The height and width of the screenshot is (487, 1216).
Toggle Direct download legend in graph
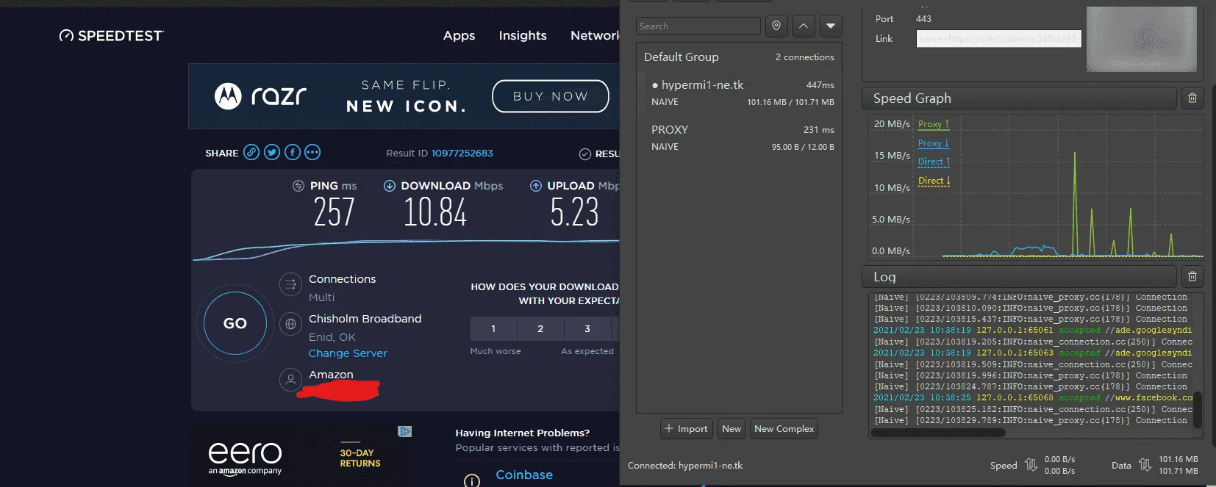934,181
